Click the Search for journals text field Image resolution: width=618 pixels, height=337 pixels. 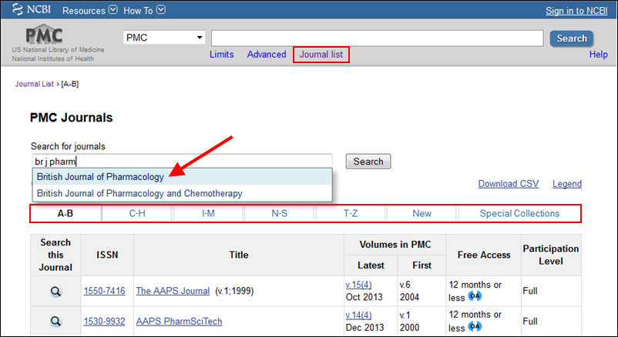point(182,162)
